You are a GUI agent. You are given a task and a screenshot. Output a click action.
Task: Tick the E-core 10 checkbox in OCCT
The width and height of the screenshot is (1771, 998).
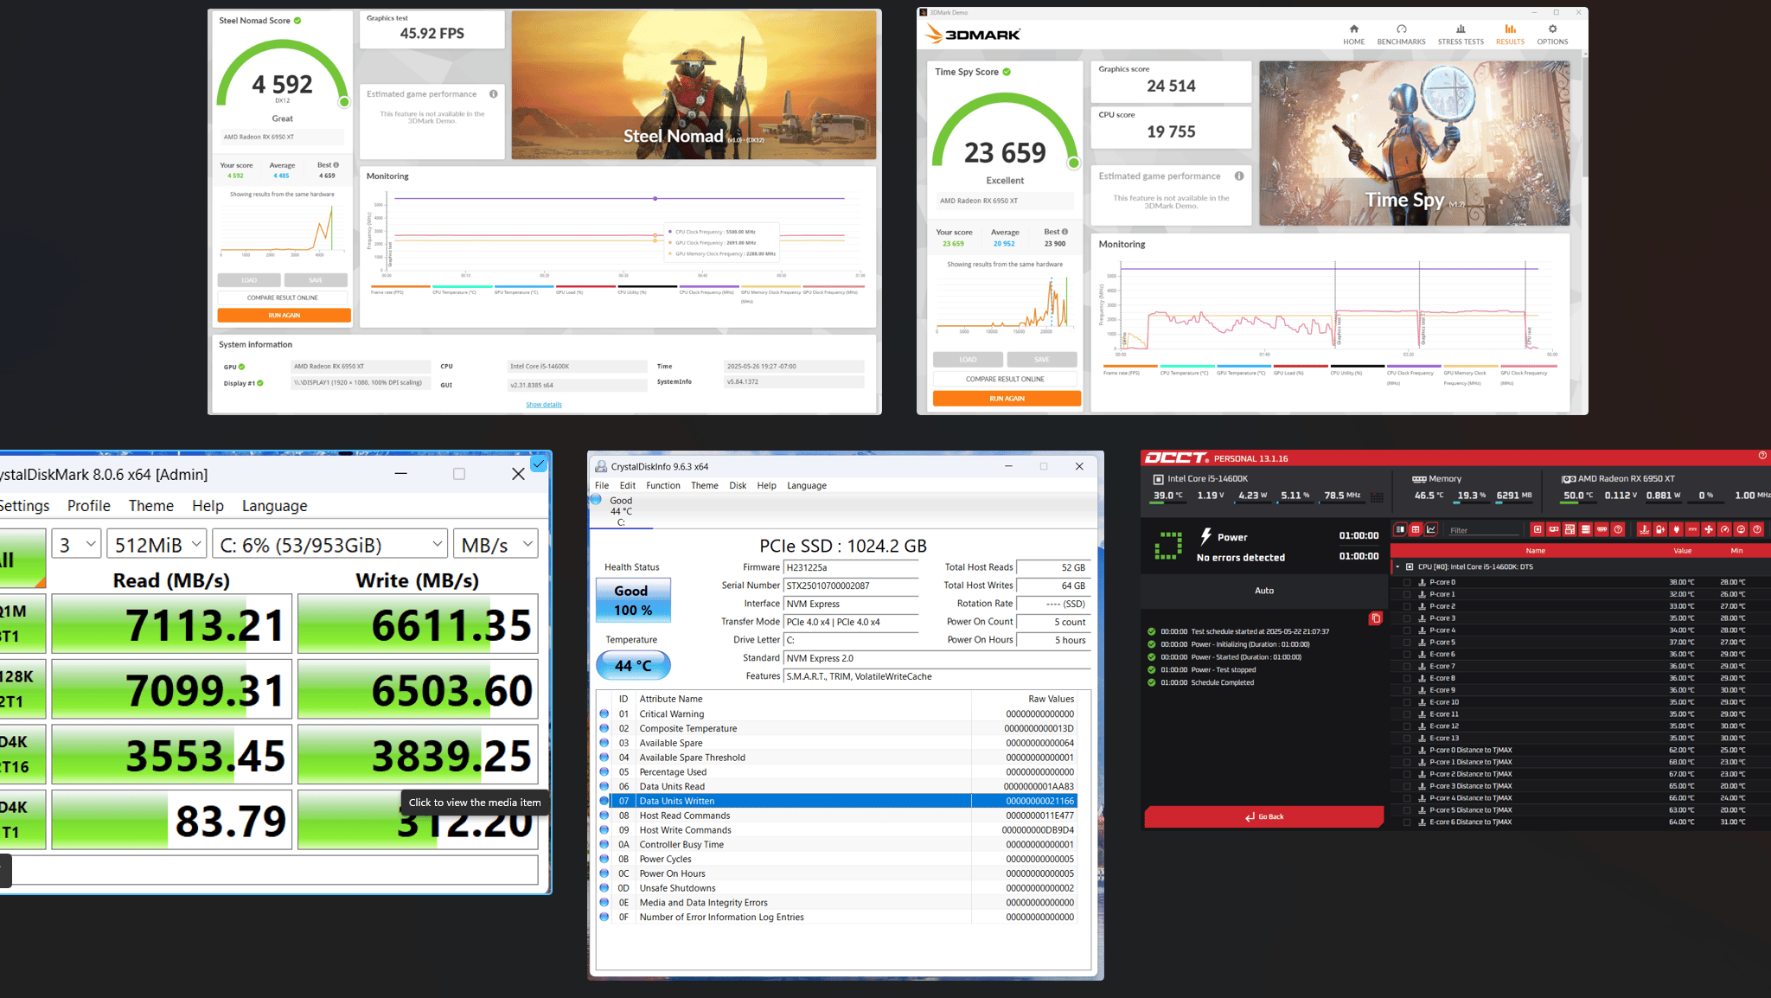tap(1407, 702)
